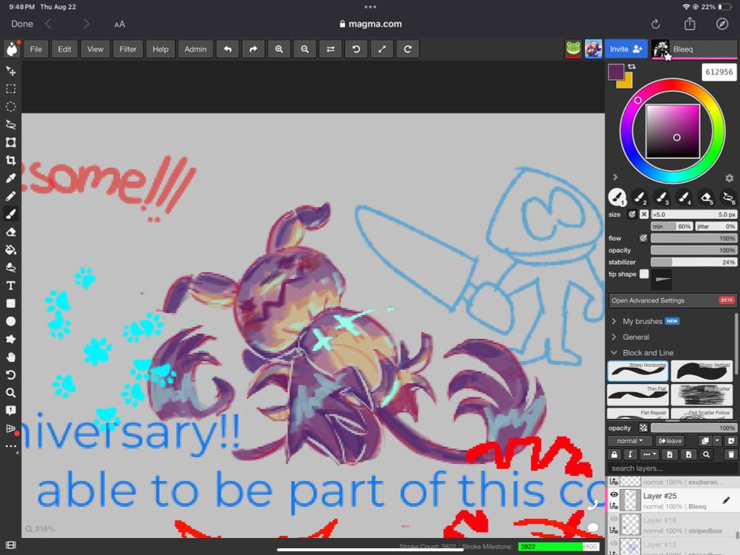Expand the panel arrow below color wheel
The width and height of the screenshot is (740, 555).
click(615, 177)
